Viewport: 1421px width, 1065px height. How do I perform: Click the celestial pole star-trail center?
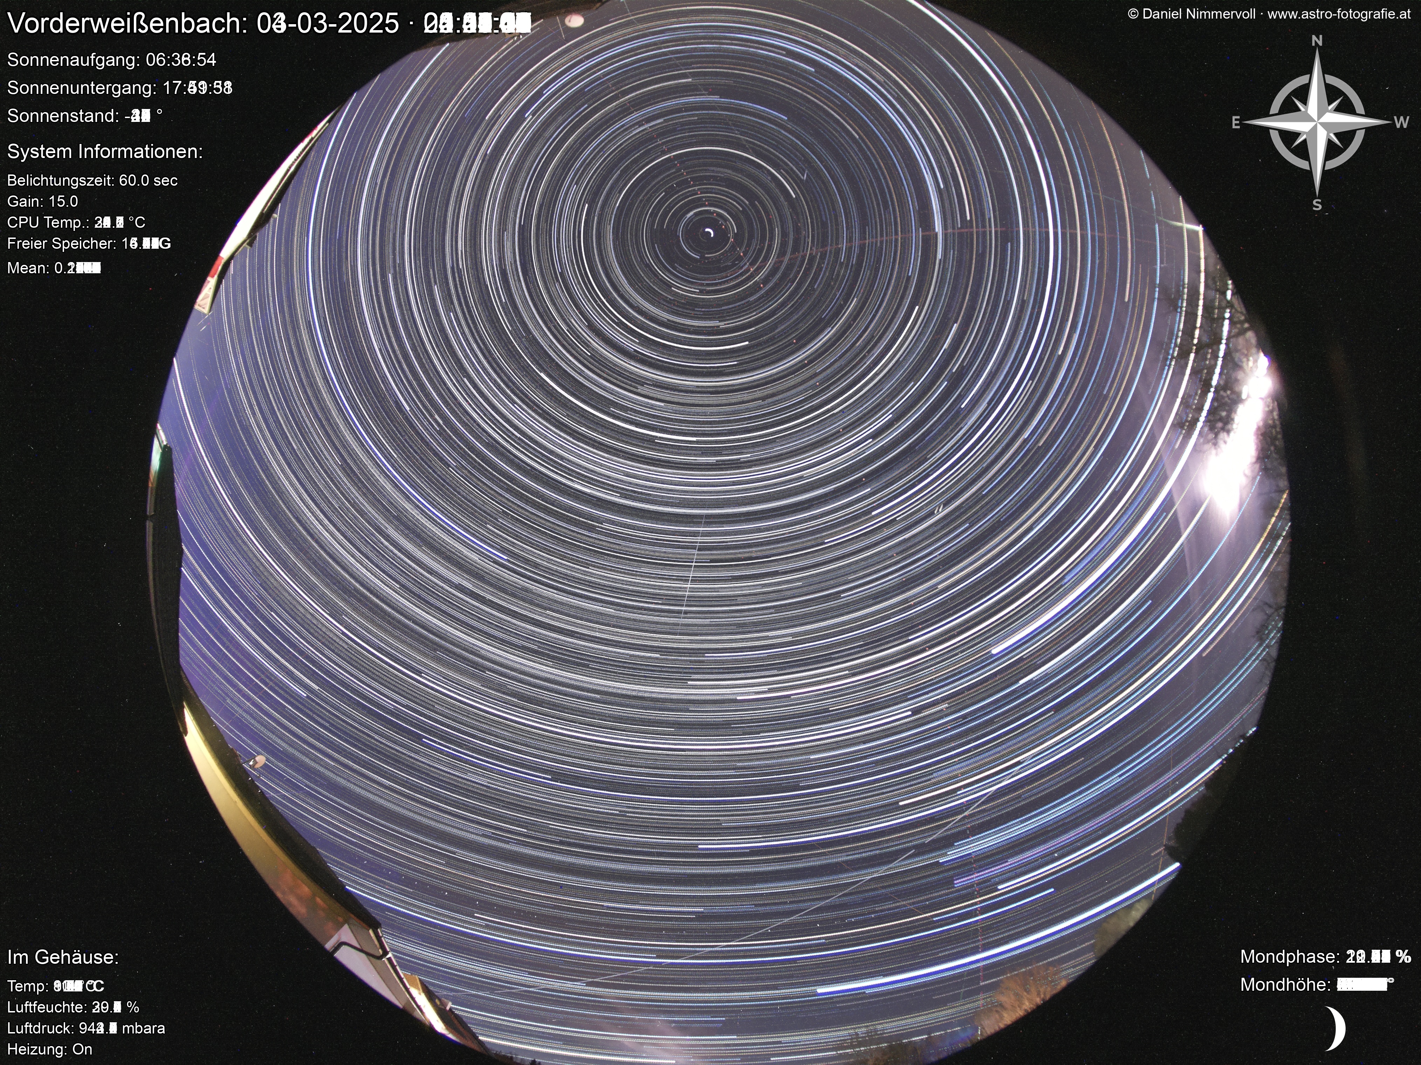tap(708, 233)
